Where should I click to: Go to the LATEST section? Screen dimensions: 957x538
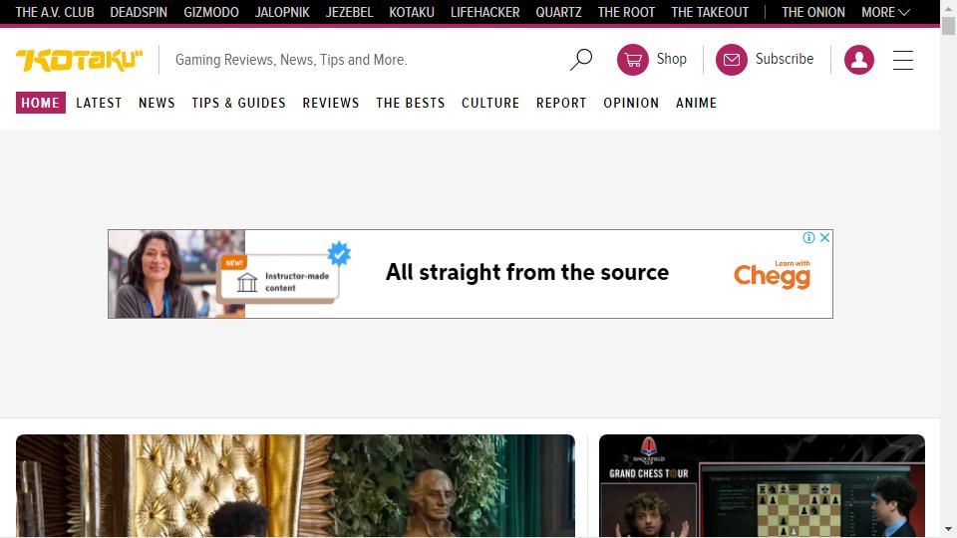99,103
